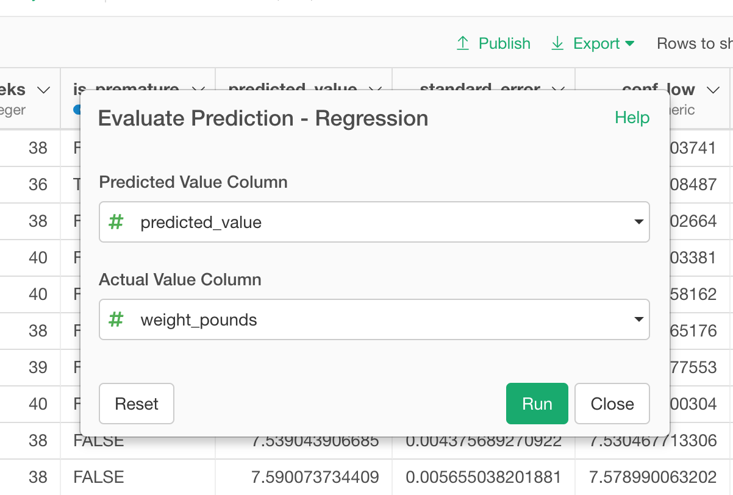This screenshot has width=733, height=495.
Task: Reset the dialog settings
Action: pos(137,404)
